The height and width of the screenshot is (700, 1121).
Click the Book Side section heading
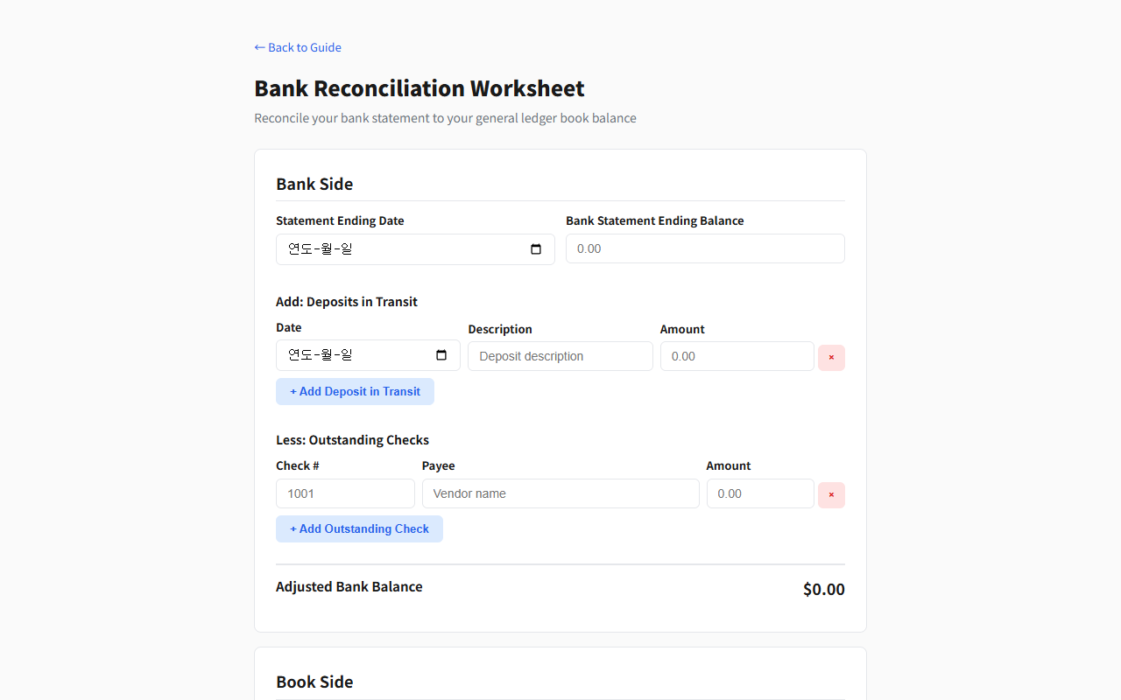click(314, 682)
